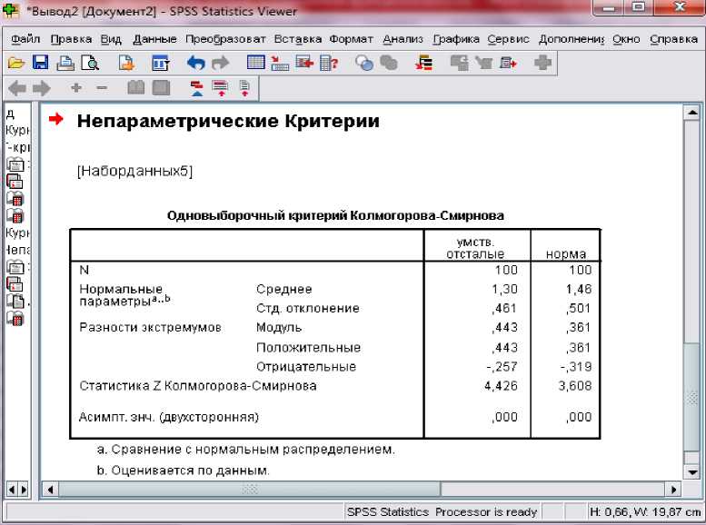Click the Insert Heading icon
This screenshot has width=706, height=525.
197,88
